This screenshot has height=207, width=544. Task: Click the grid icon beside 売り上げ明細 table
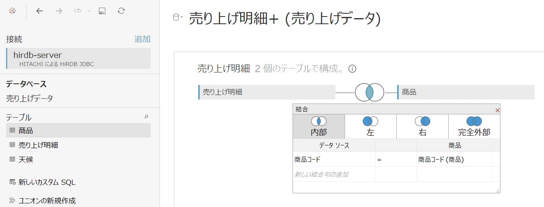pos(12,145)
